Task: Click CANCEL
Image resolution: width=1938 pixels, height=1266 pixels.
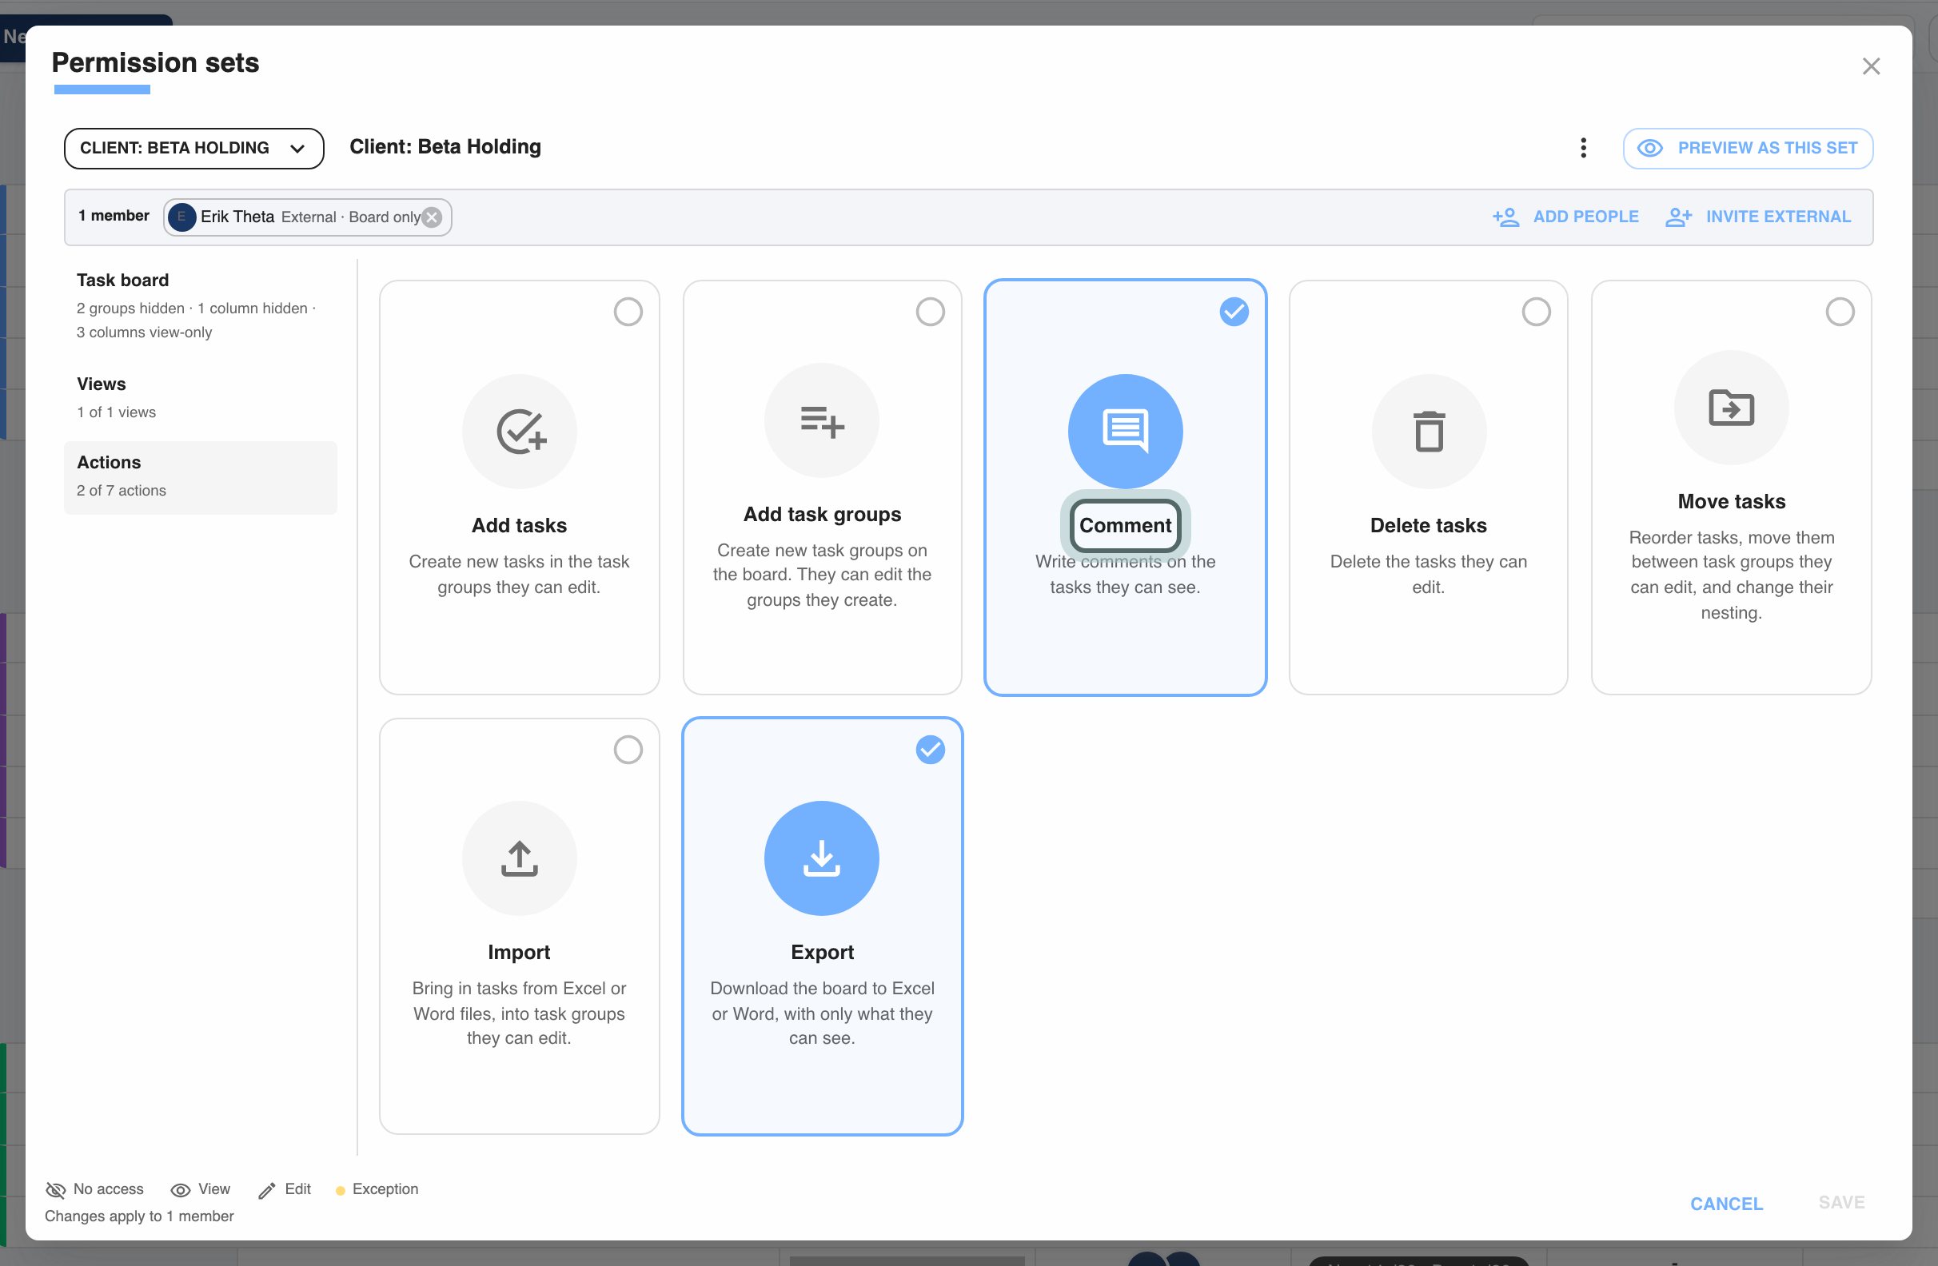Action: pos(1726,1203)
